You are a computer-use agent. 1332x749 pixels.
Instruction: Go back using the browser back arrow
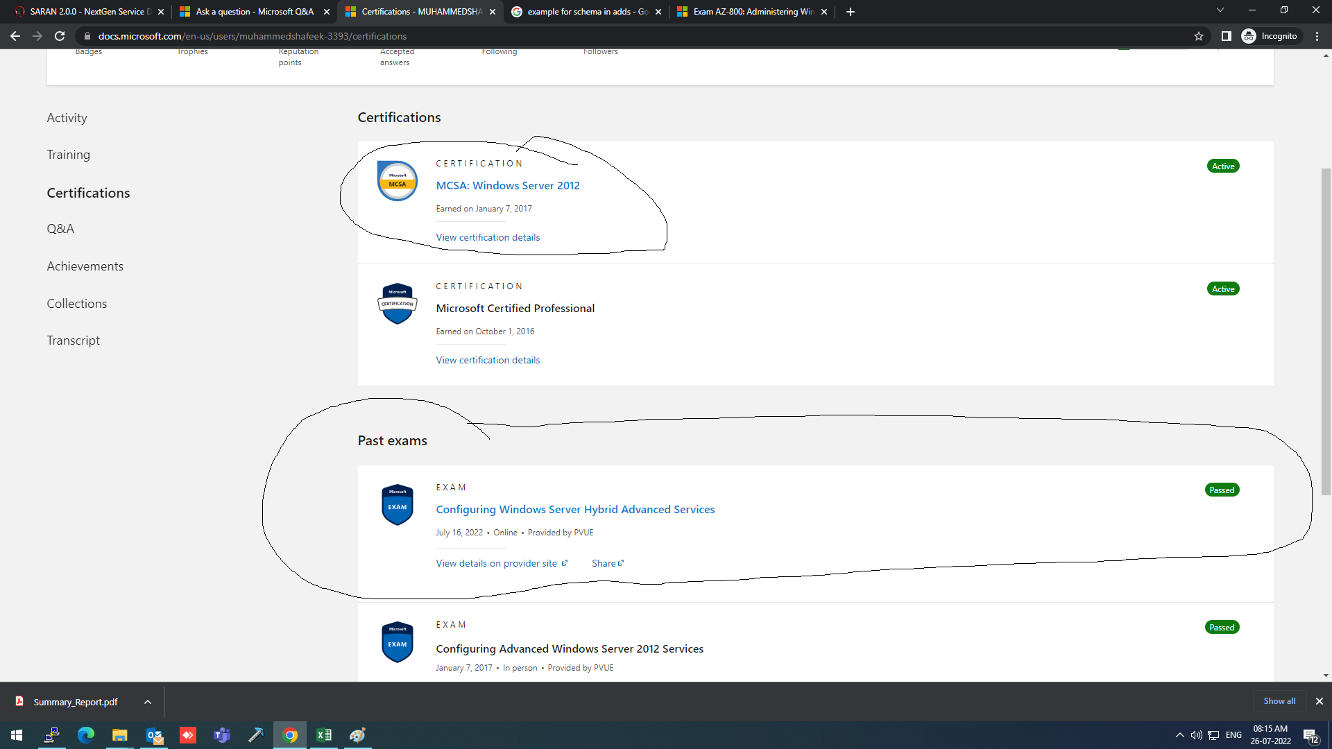(15, 36)
